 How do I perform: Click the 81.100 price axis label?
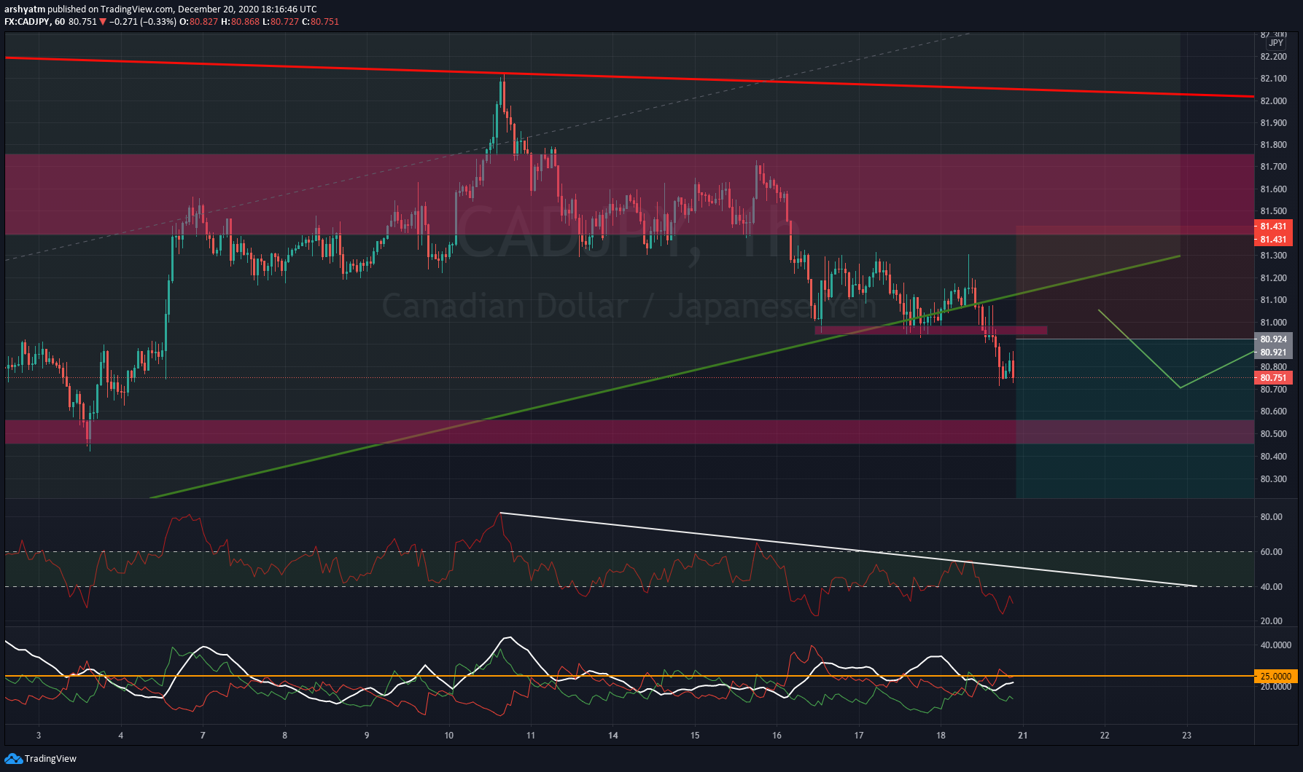tap(1273, 300)
